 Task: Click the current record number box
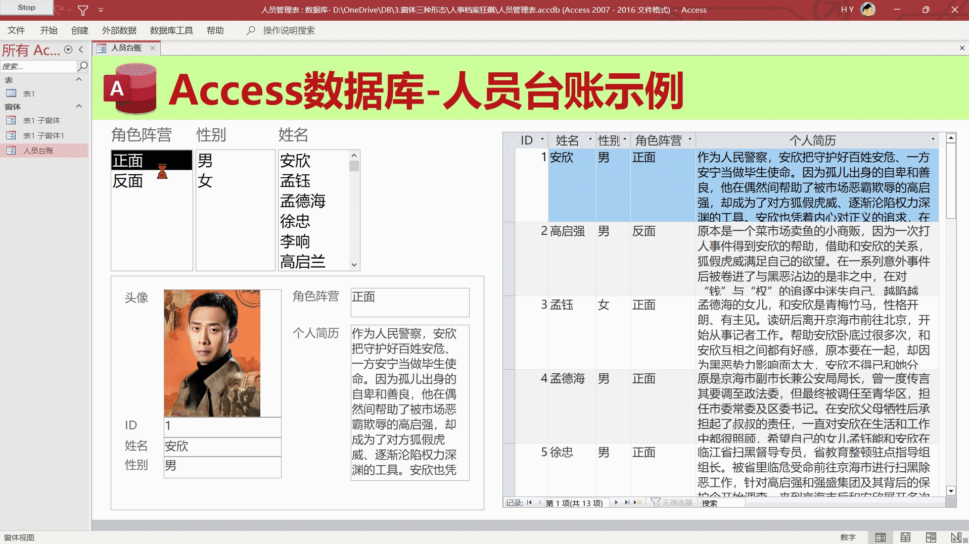(x=576, y=503)
